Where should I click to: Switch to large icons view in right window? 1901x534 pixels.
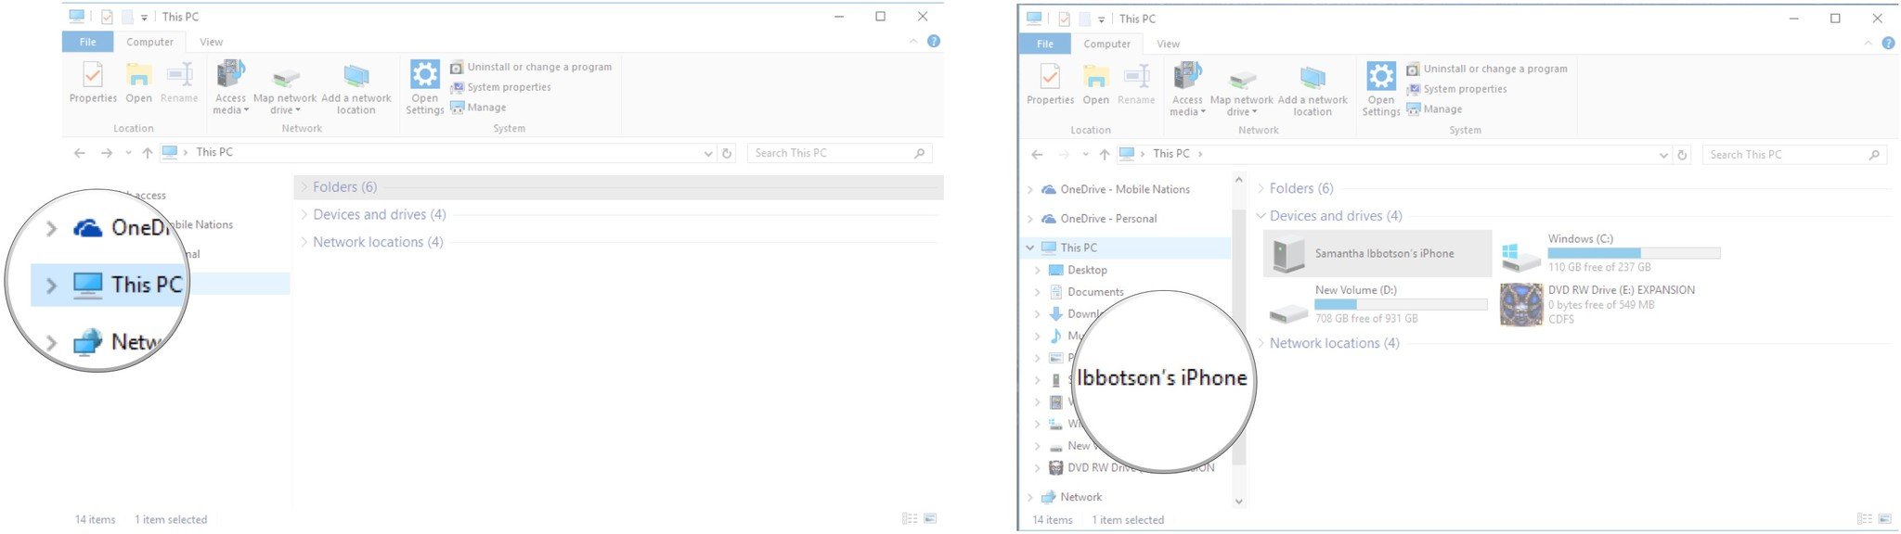(x=1884, y=519)
